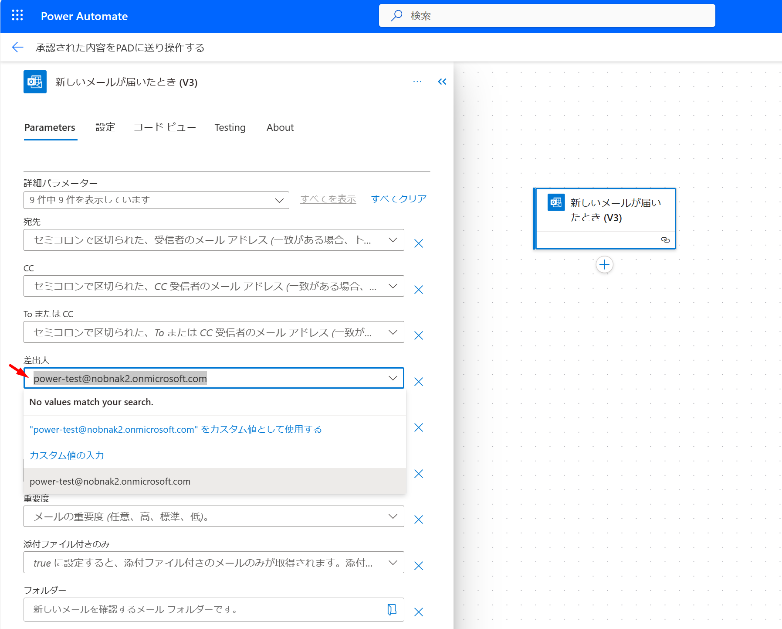The height and width of the screenshot is (629, 782).
Task: Remove the 添付ファイル付きのみ parameter
Action: pyautogui.click(x=419, y=566)
